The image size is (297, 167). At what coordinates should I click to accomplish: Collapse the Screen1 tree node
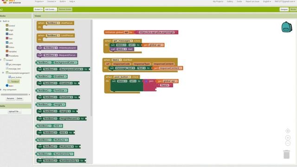click(x=1, y=60)
